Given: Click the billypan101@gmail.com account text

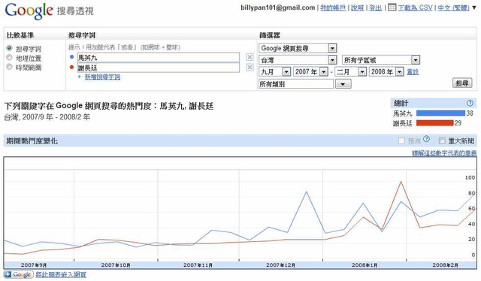Looking at the screenshot, I should click(x=277, y=8).
